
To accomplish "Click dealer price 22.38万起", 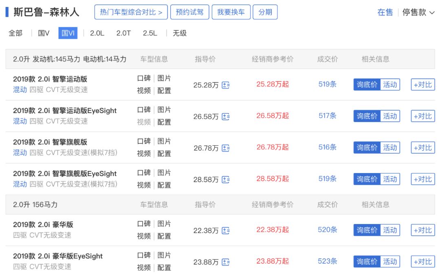I will pyautogui.click(x=273, y=229).
